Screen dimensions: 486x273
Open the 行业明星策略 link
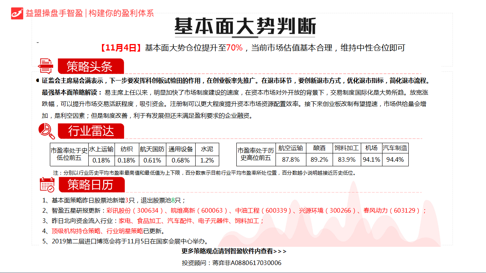click(x=125, y=231)
